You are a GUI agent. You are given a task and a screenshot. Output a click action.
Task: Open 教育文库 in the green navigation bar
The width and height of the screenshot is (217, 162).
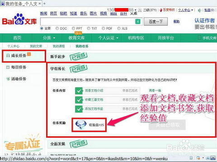coord(76,38)
